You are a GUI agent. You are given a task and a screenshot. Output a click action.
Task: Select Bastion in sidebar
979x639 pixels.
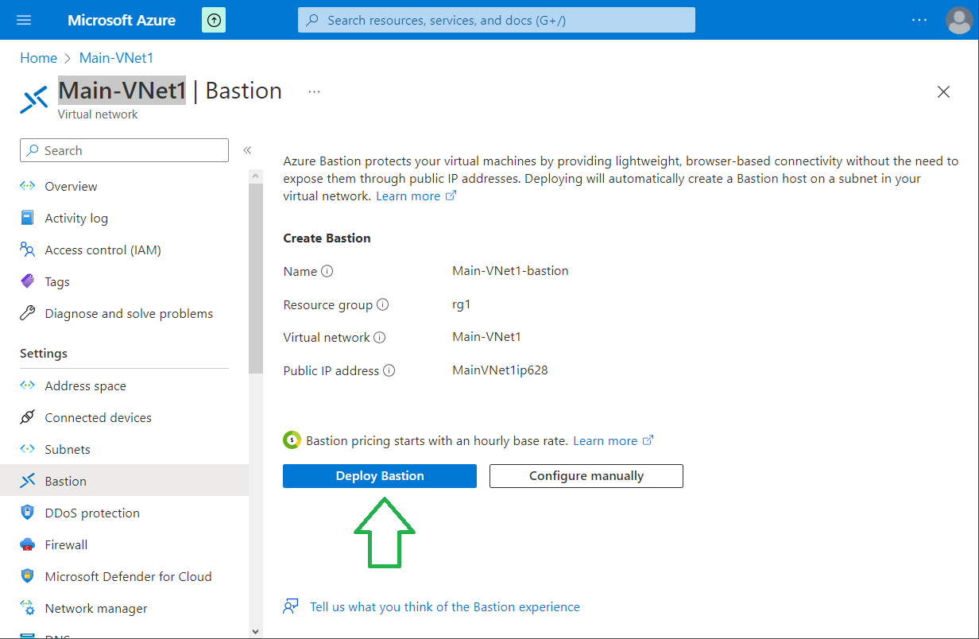[124, 481]
